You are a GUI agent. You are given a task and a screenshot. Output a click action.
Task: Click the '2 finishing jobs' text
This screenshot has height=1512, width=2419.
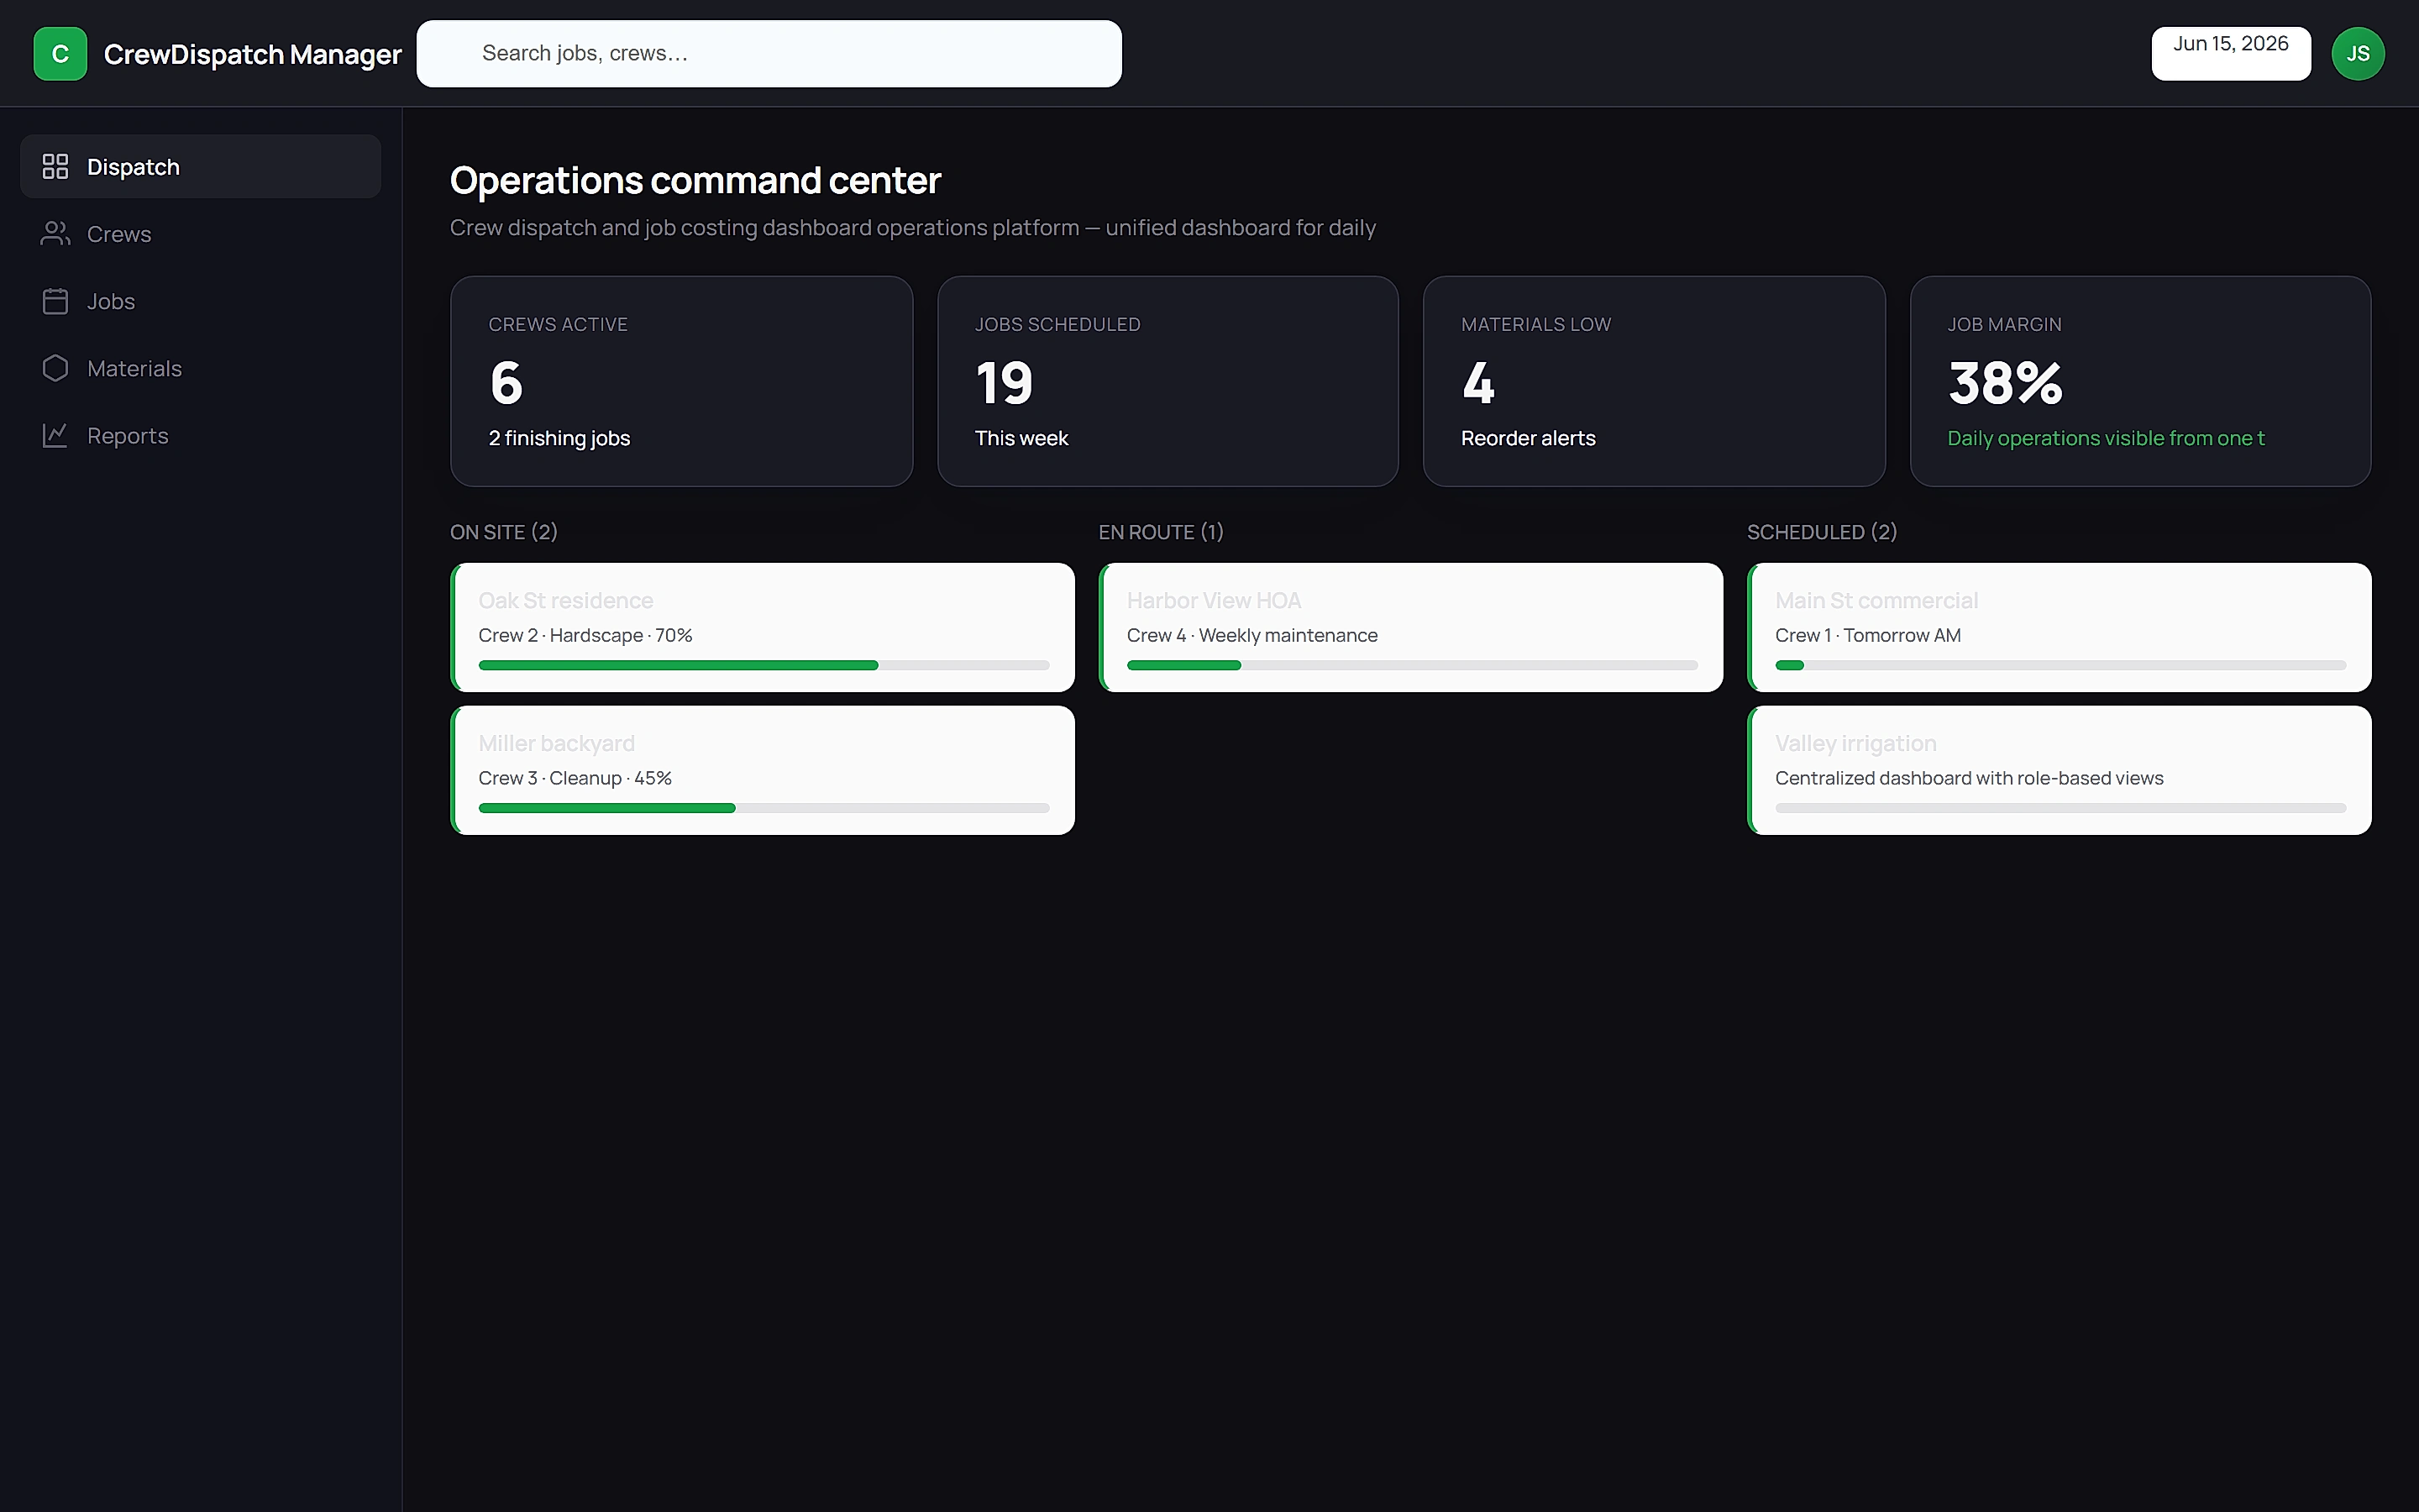559,438
